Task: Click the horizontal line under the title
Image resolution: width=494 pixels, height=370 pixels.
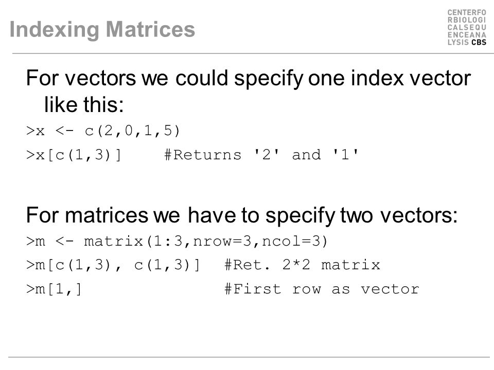Action: pos(253,53)
